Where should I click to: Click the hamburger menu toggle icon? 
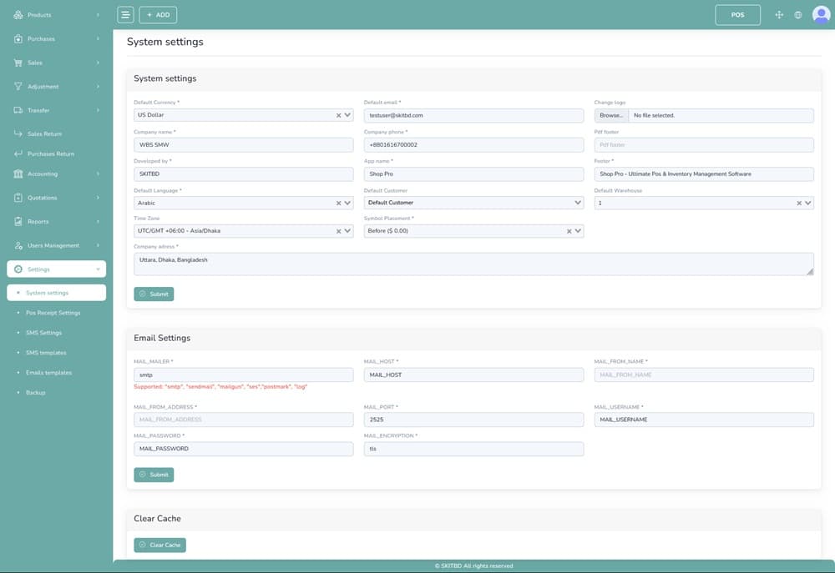coord(125,15)
